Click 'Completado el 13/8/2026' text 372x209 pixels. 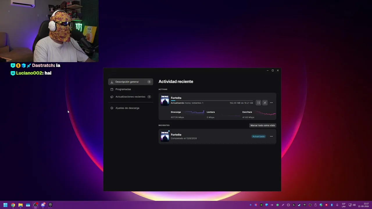pos(184,138)
